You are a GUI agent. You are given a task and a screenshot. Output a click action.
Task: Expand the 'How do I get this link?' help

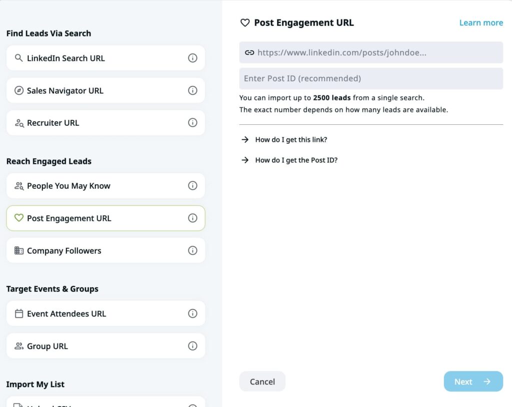coord(291,139)
